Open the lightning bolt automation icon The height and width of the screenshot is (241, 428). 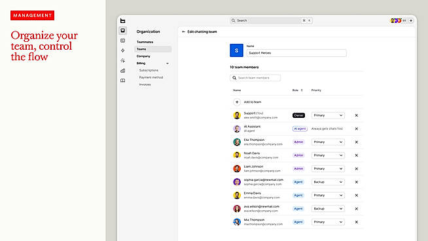point(123,50)
